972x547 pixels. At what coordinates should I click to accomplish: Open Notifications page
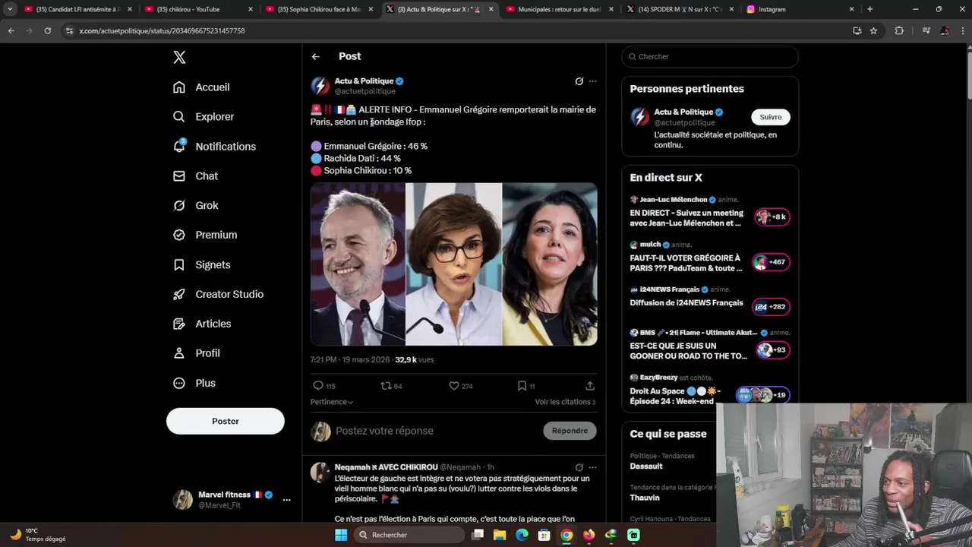point(214,147)
